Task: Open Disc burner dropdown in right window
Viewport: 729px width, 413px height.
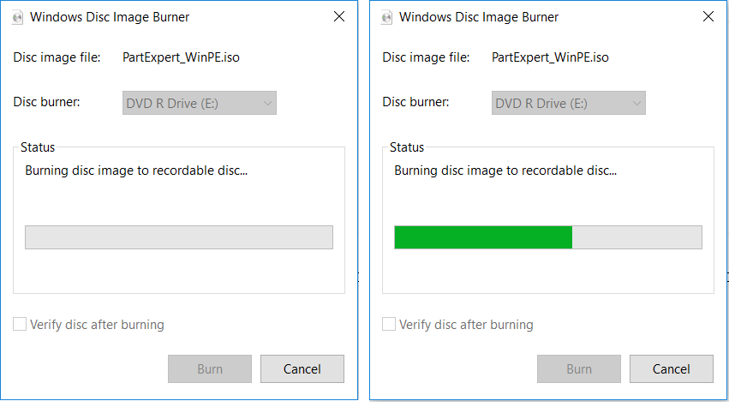Action: point(569,103)
